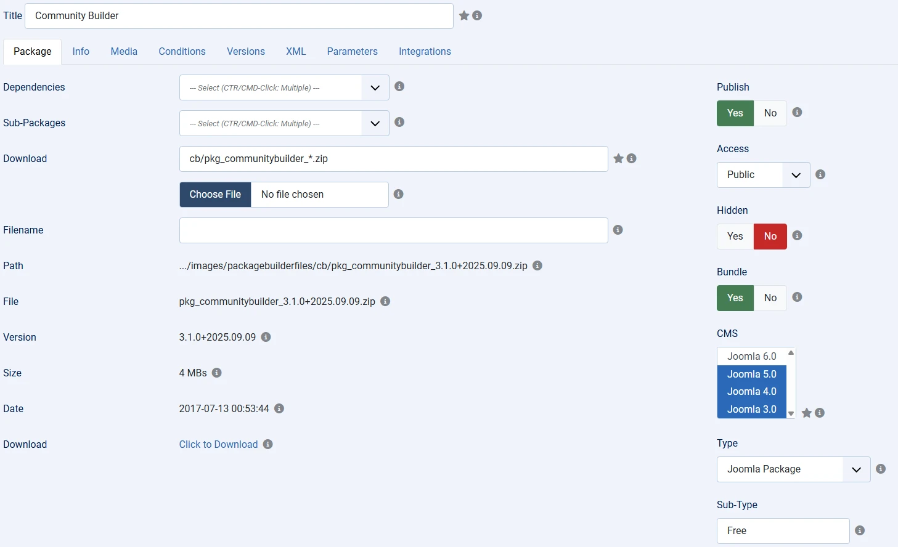Click info icon next to Choose File

(x=399, y=195)
